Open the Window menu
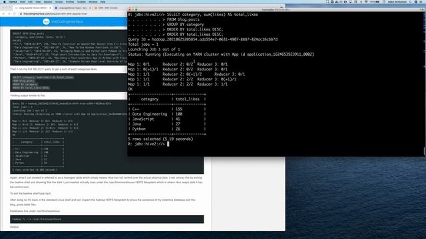The height and width of the screenshot is (239, 426). 93,1
